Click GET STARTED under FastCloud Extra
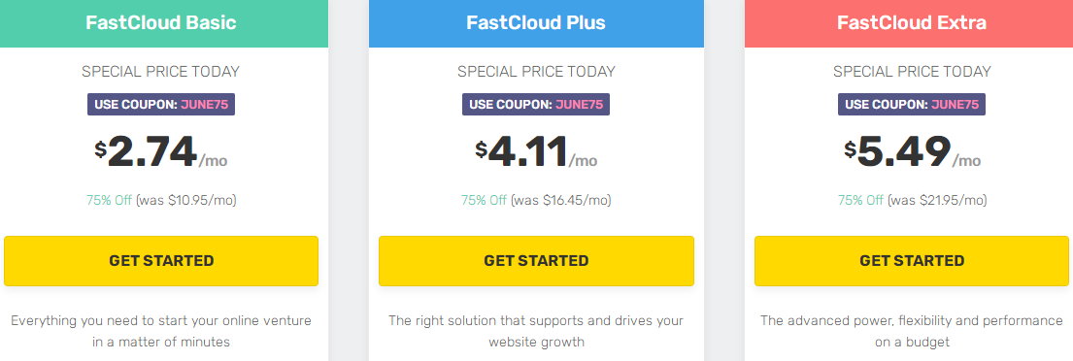Viewport: 1073px width, 361px height. (x=912, y=260)
